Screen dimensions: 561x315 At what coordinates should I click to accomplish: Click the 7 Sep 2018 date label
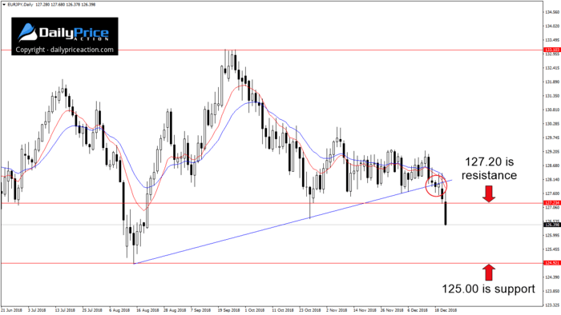pyautogui.click(x=200, y=310)
